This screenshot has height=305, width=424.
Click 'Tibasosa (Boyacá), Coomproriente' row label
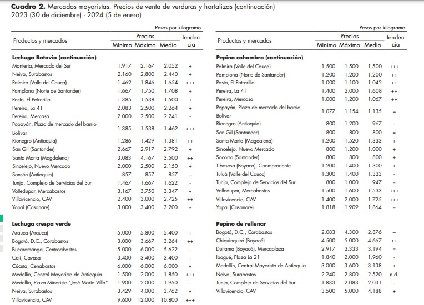click(254, 166)
